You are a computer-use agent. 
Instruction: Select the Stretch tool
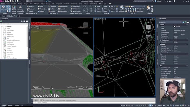98,11
